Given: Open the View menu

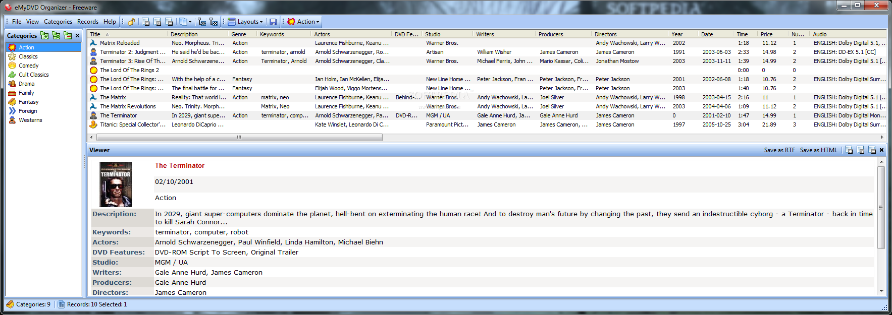Looking at the screenshot, I should (32, 22).
